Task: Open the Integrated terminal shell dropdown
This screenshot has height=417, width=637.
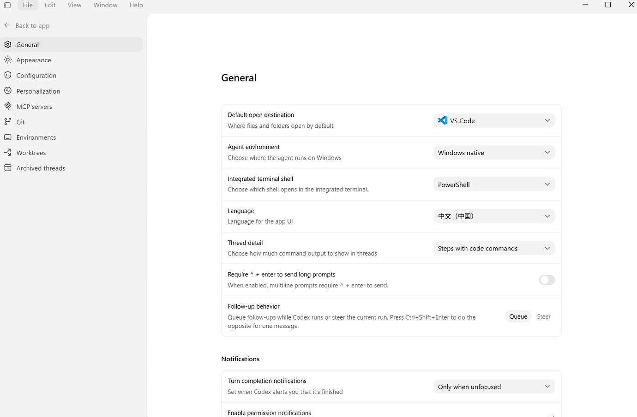Action: tap(494, 185)
